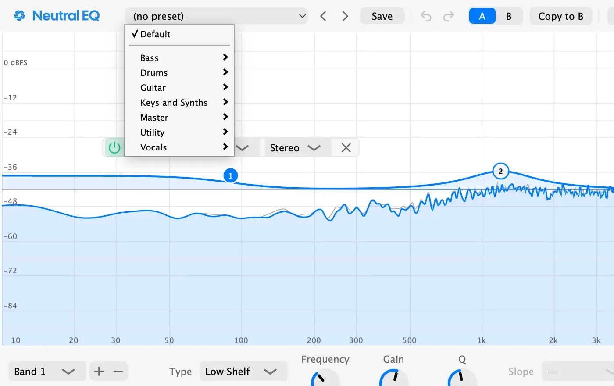Open the Stereo channel dropdown
This screenshot has width=614, height=386.
pyautogui.click(x=295, y=148)
